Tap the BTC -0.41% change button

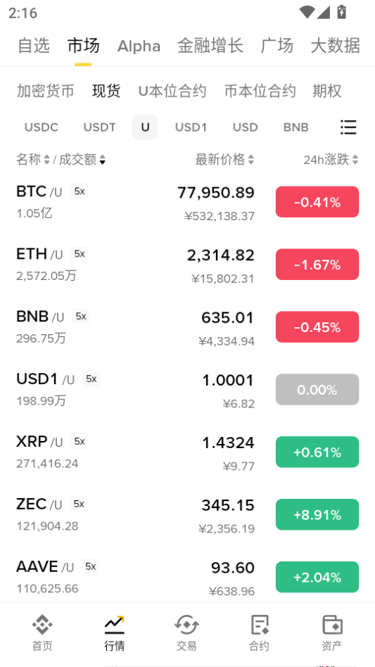(x=317, y=202)
